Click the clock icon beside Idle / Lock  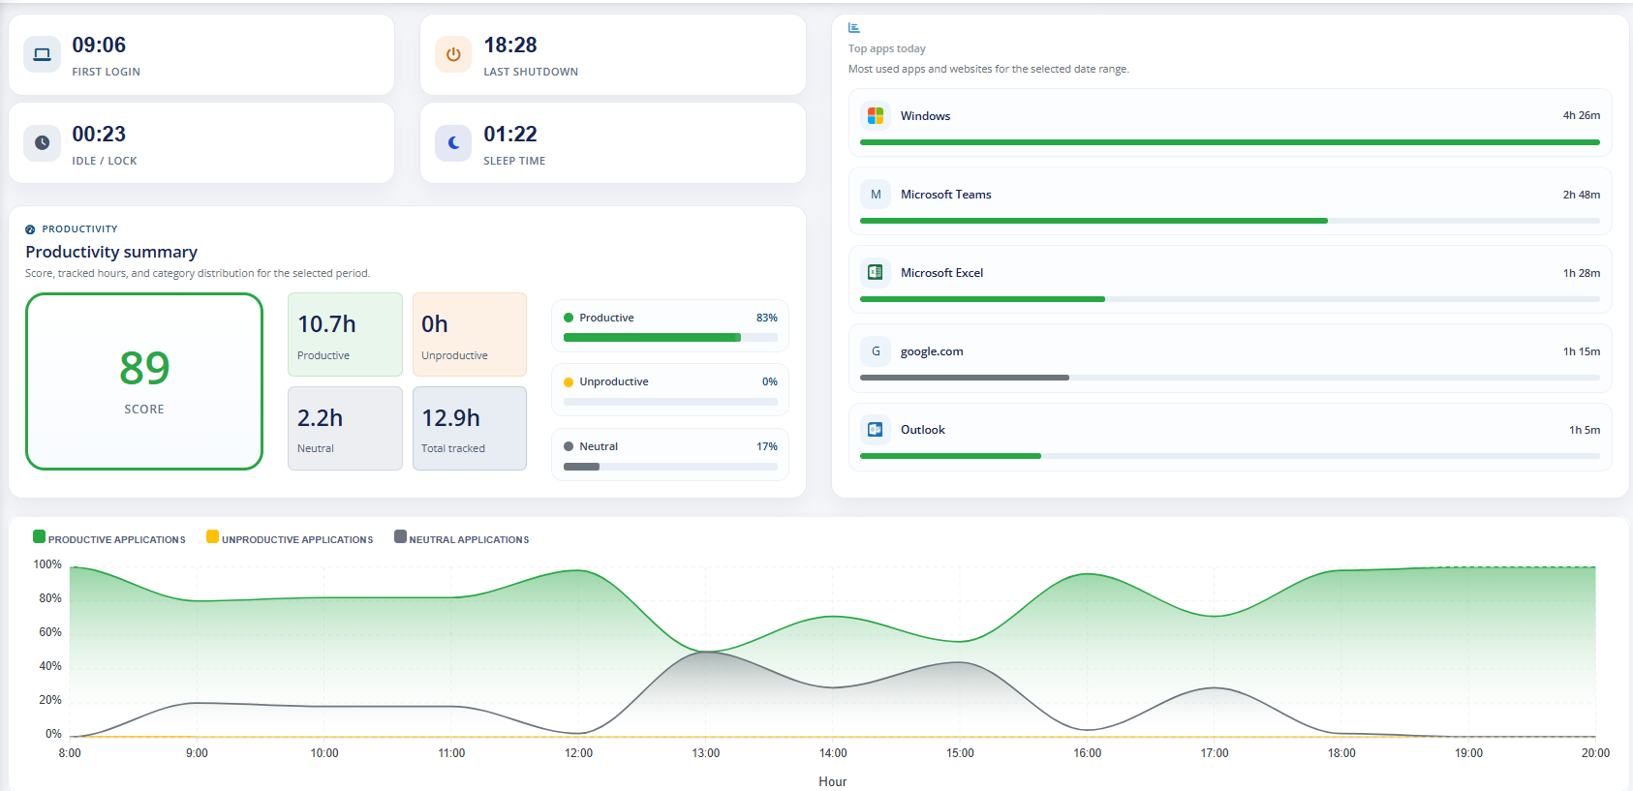42,142
